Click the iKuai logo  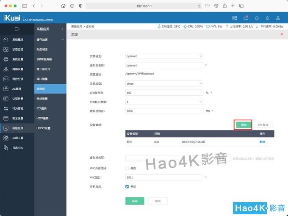pyautogui.click(x=12, y=18)
